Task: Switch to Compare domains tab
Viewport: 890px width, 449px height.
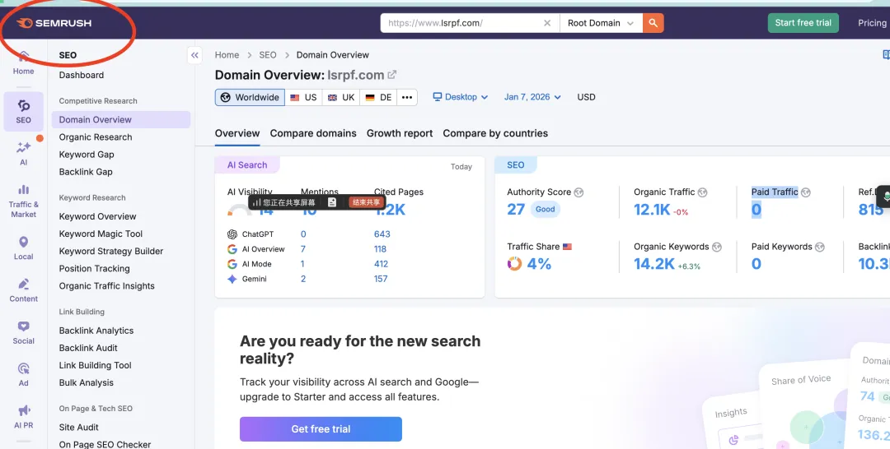Action: click(313, 133)
